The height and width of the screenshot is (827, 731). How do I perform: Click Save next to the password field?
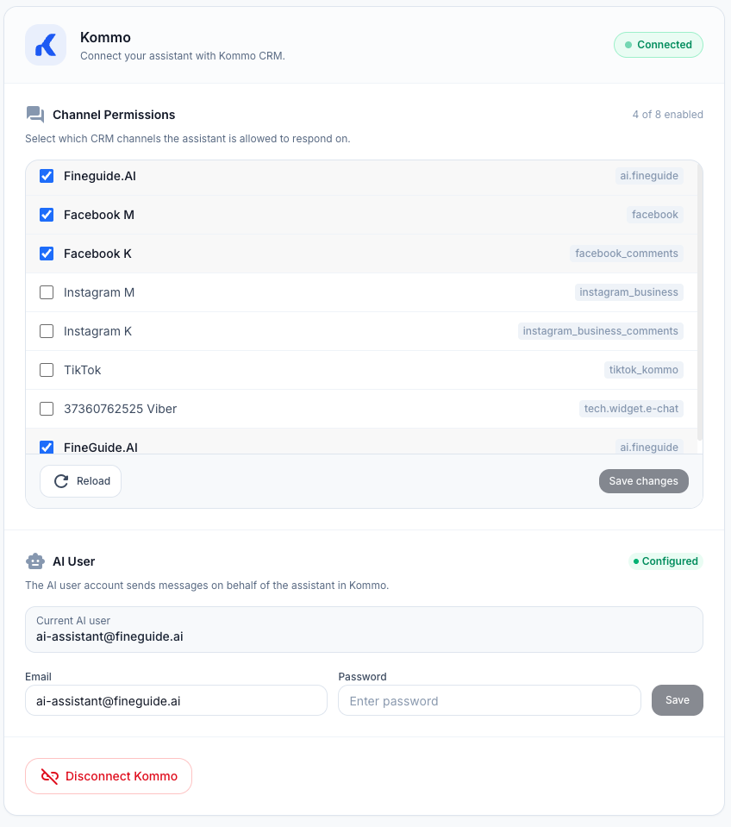click(677, 700)
